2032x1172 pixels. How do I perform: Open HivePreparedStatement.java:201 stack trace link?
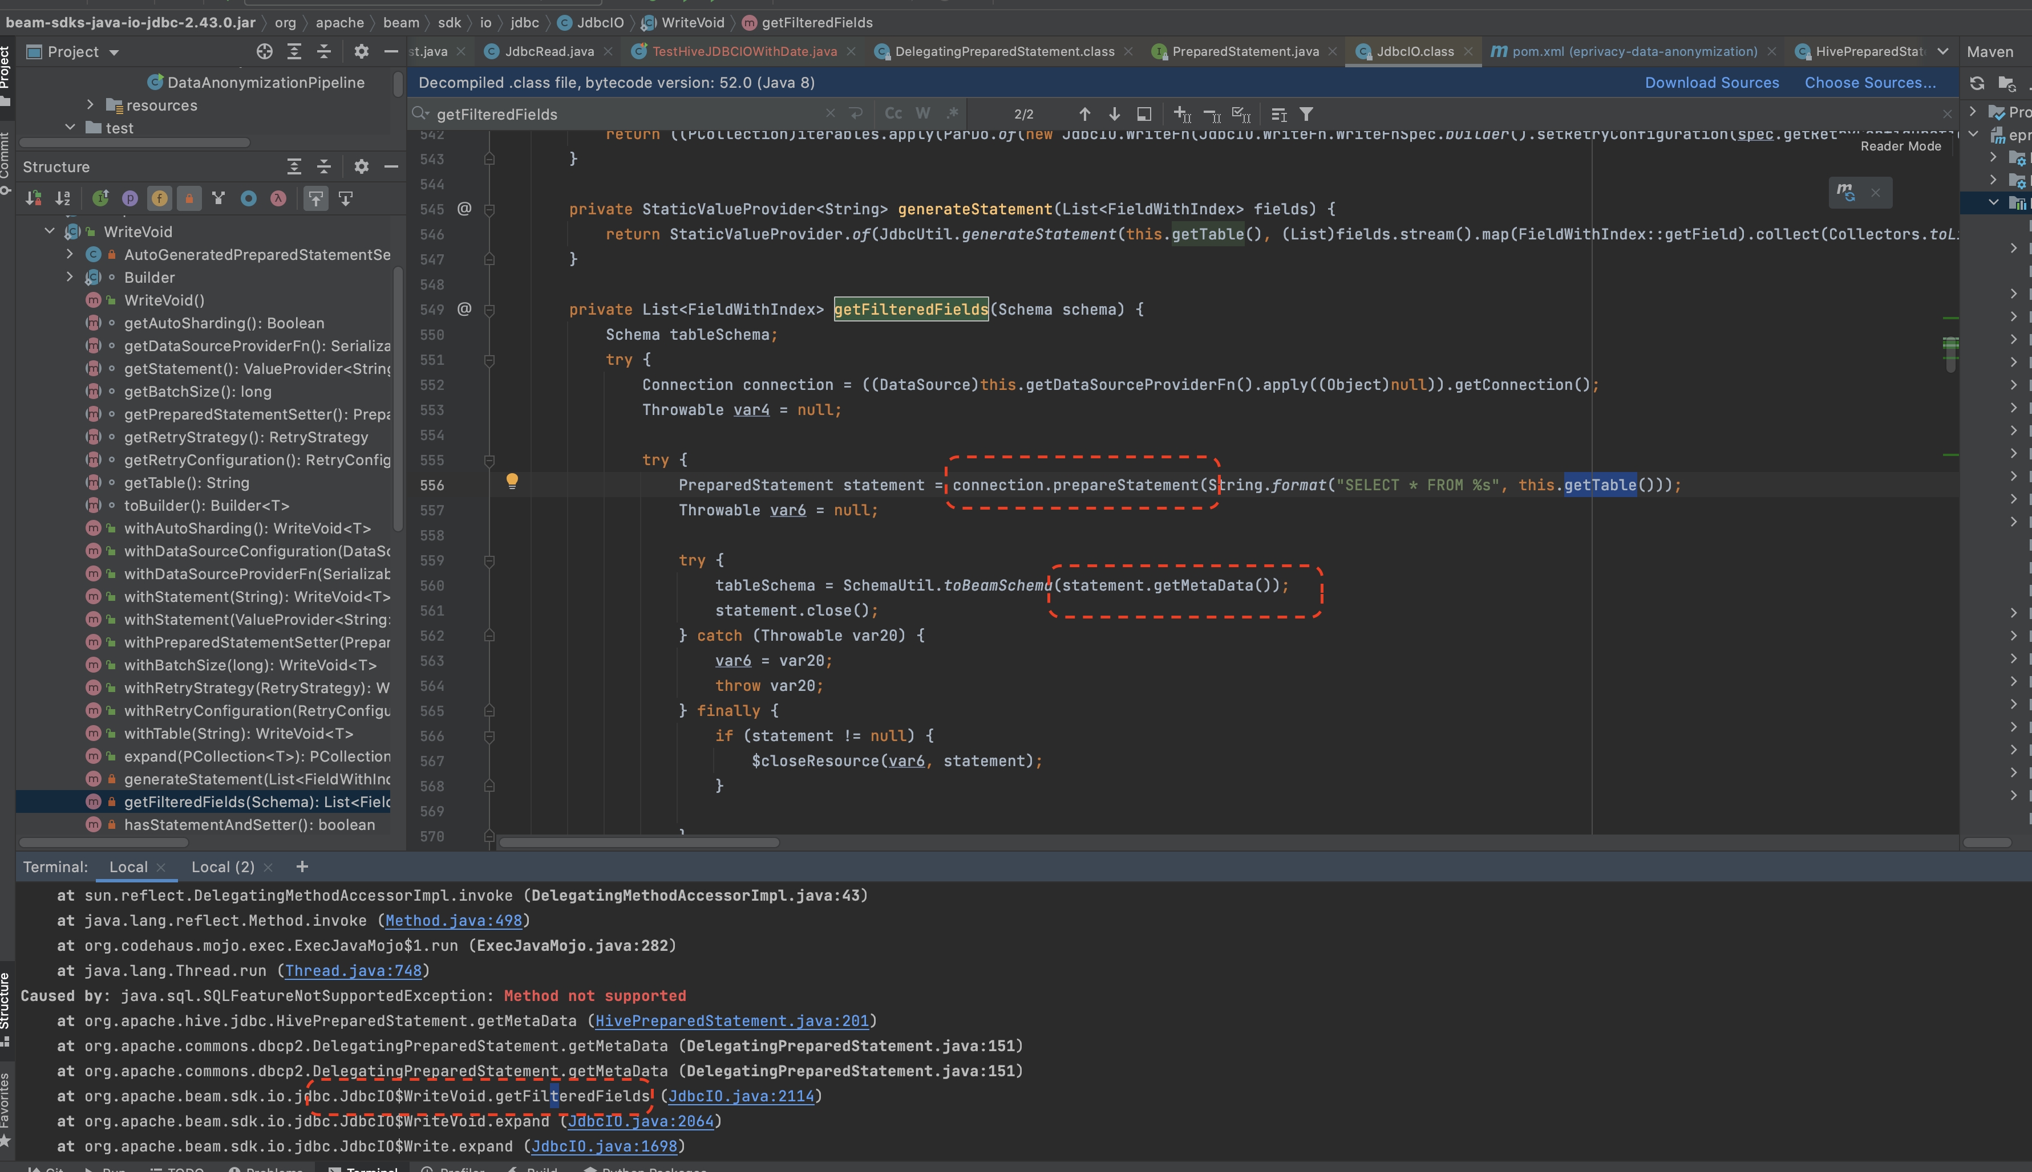(x=731, y=1021)
